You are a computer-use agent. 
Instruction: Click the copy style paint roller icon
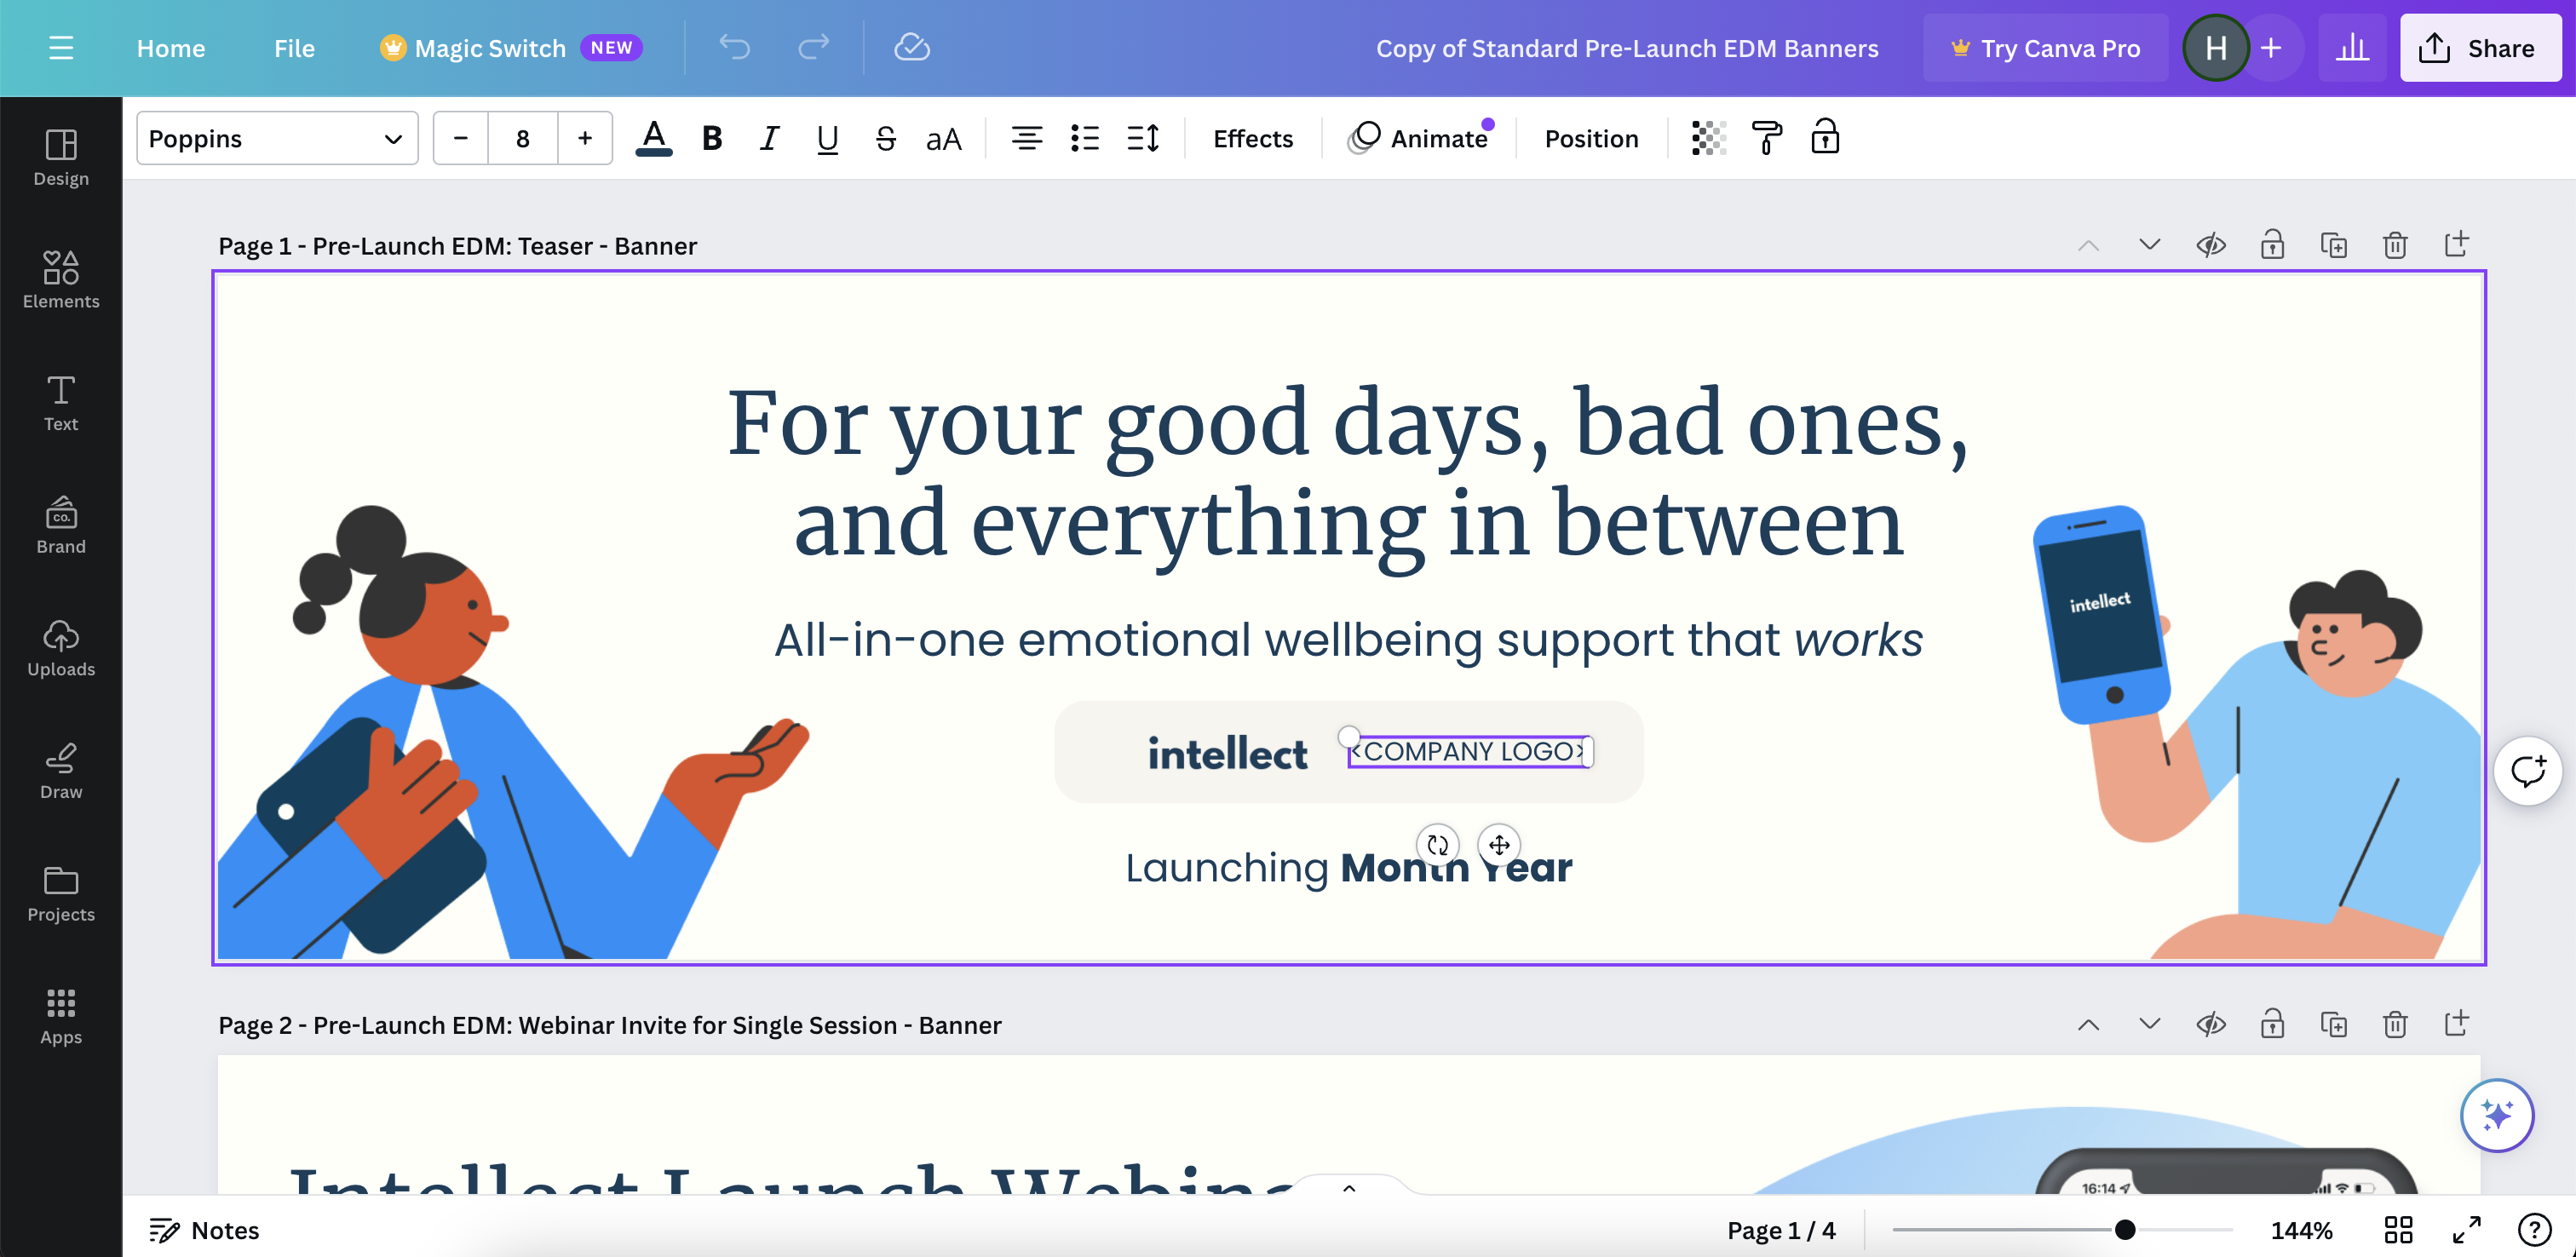point(1767,138)
